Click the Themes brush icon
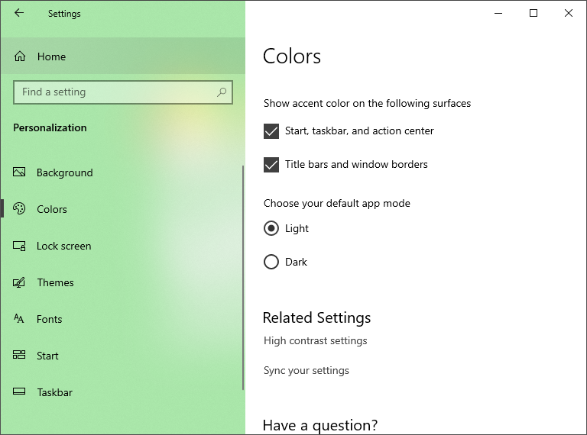The height and width of the screenshot is (435, 587). tap(20, 282)
